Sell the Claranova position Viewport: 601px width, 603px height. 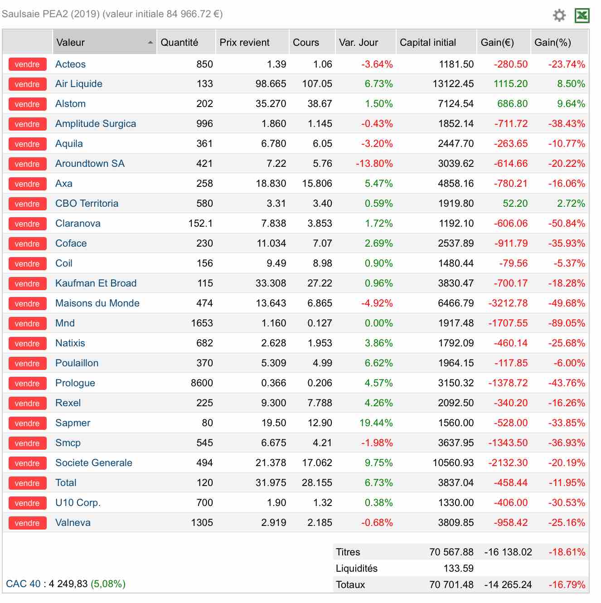[x=27, y=224]
